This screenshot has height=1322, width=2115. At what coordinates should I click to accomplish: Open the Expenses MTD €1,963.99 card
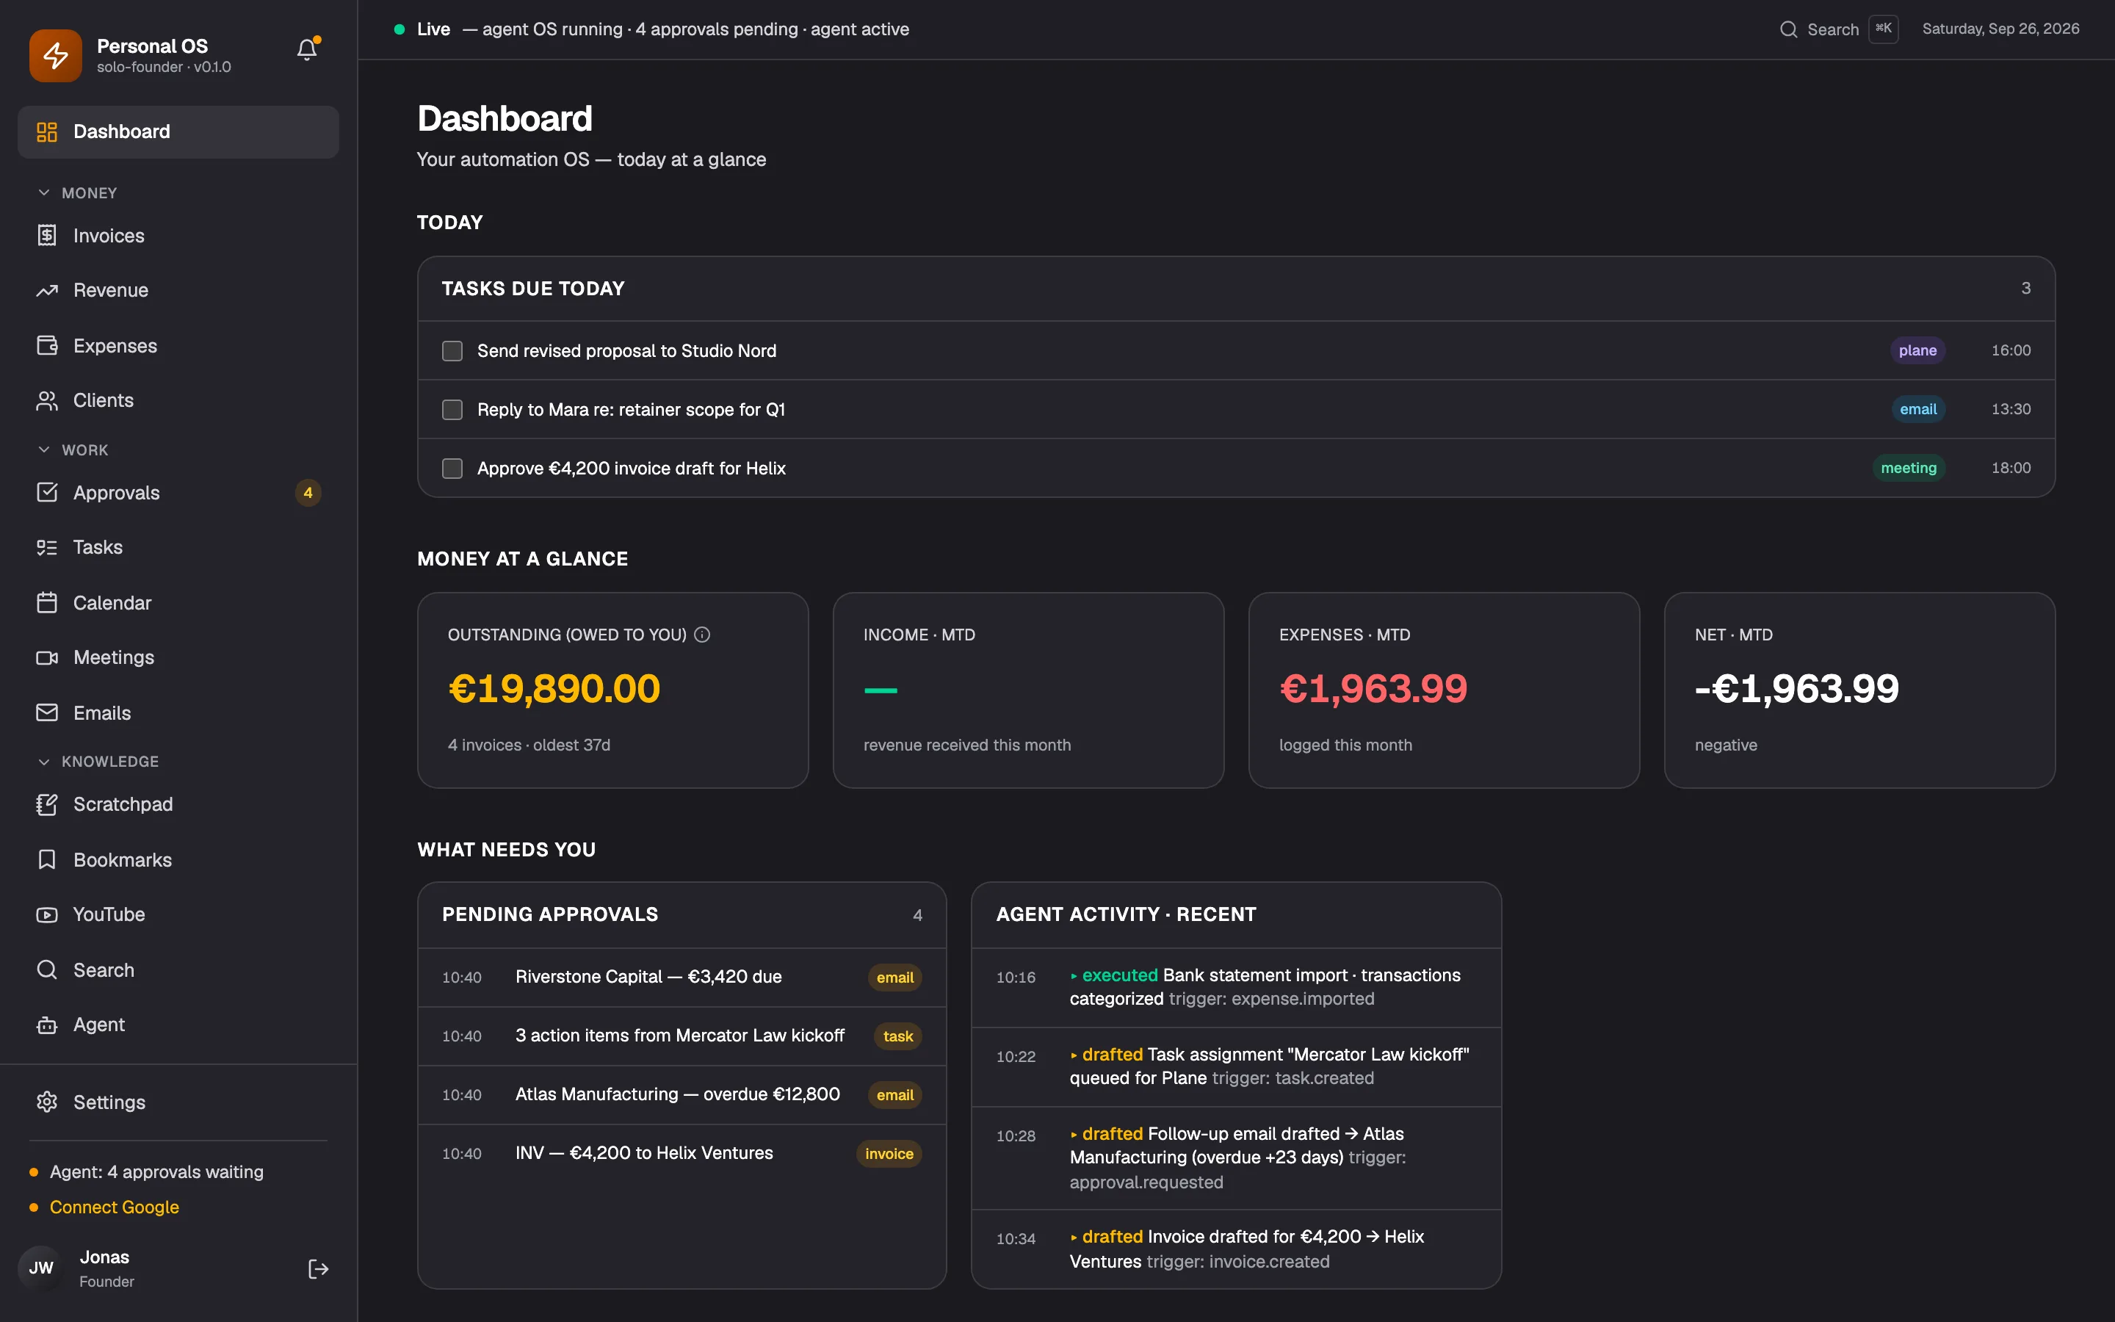1444,690
